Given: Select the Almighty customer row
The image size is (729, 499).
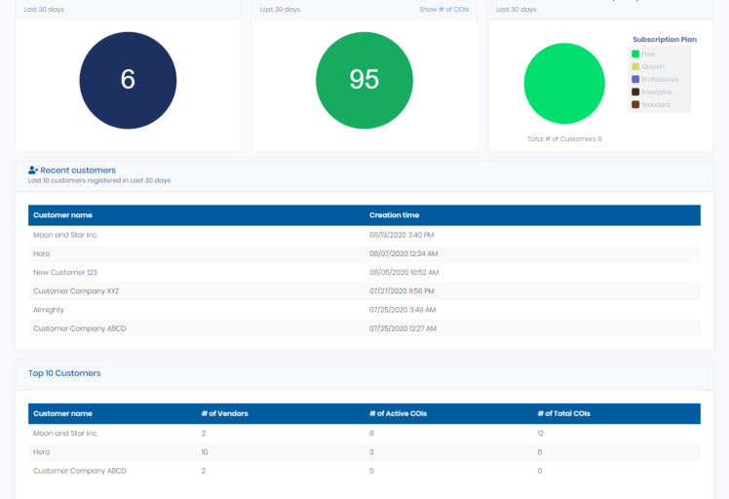Looking at the screenshot, I should click(49, 310).
